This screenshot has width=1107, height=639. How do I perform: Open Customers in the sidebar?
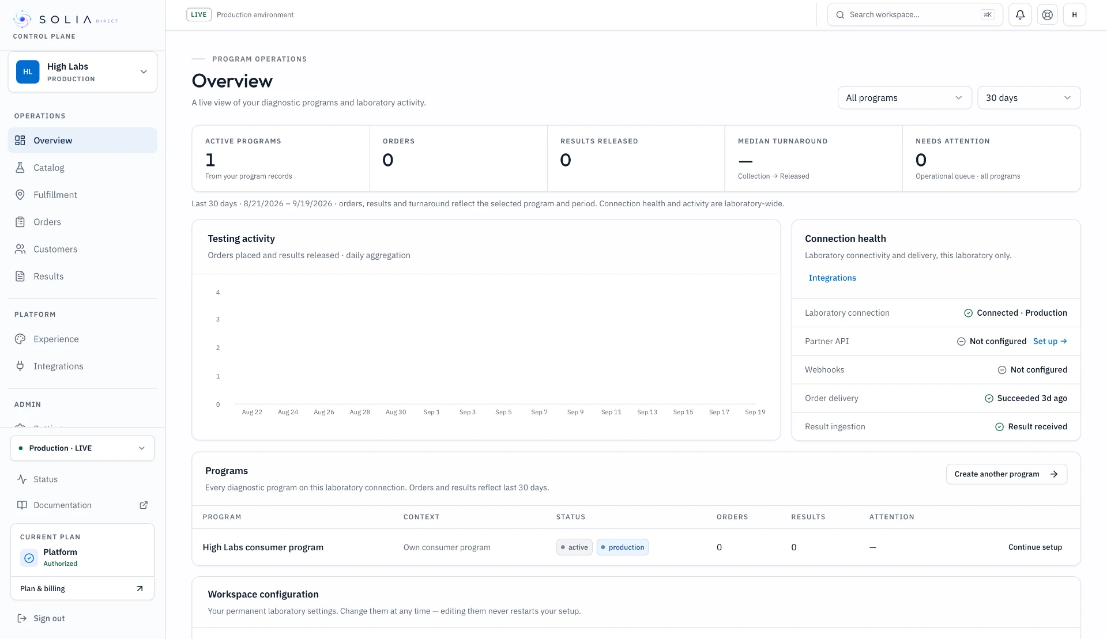tap(82, 249)
